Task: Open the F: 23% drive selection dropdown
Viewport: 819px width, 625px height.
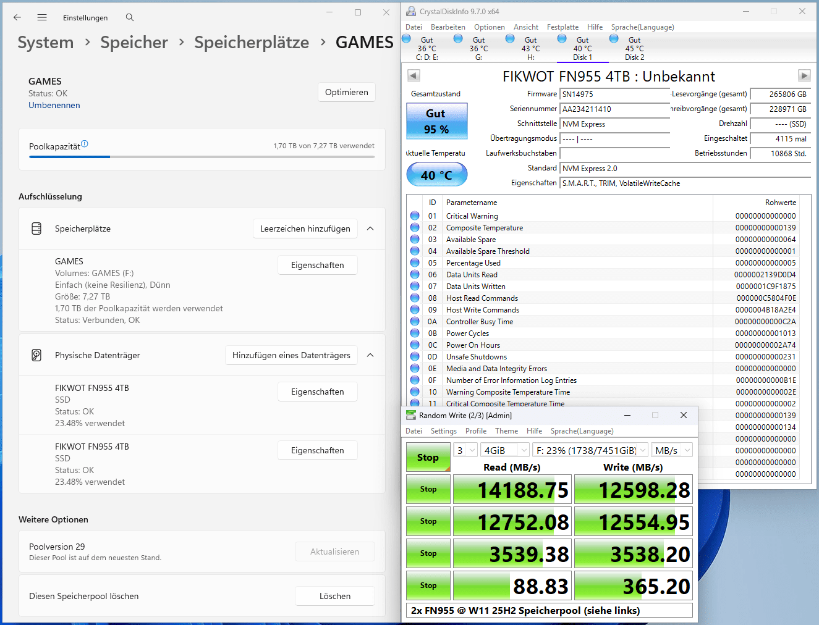Action: click(x=590, y=450)
